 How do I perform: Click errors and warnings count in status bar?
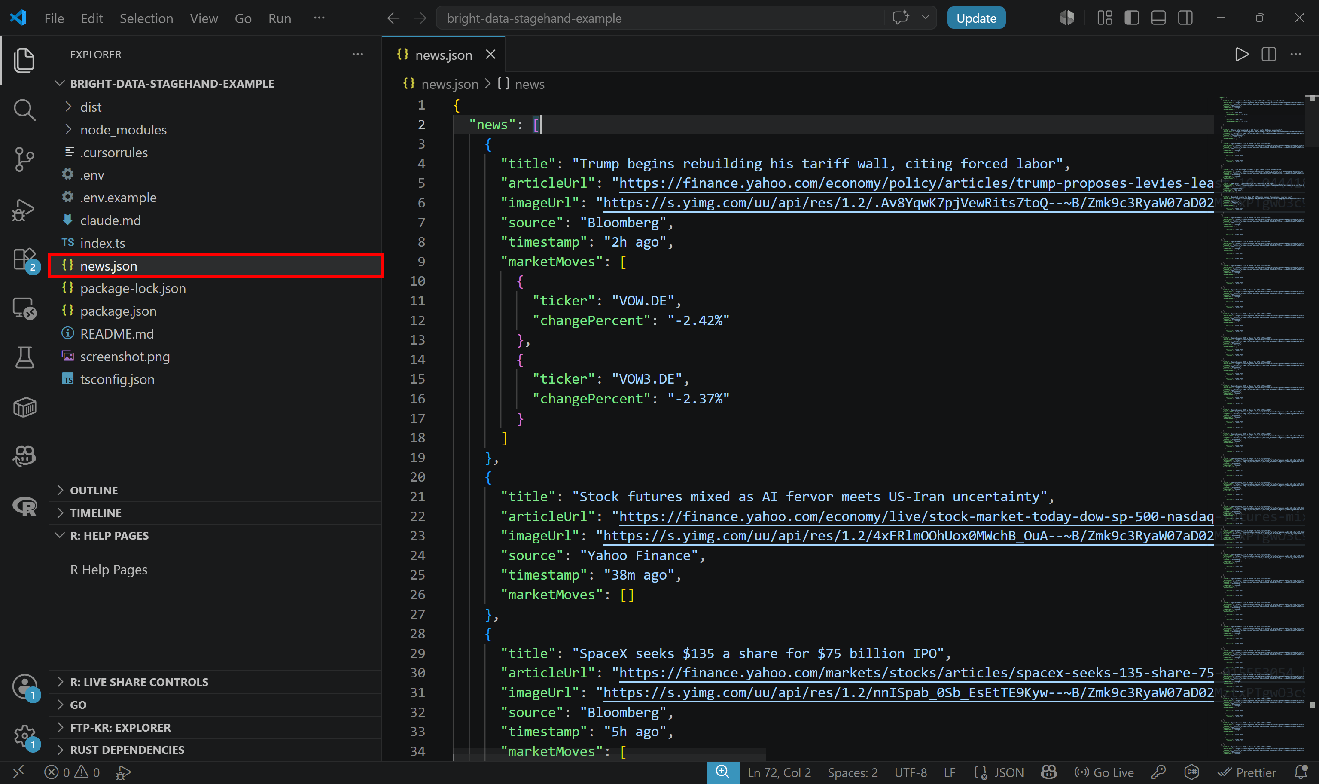click(x=72, y=772)
